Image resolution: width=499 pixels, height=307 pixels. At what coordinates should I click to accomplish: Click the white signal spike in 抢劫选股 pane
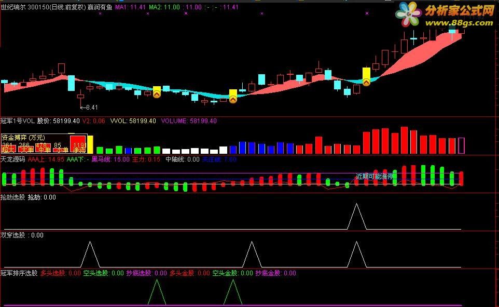click(356, 216)
